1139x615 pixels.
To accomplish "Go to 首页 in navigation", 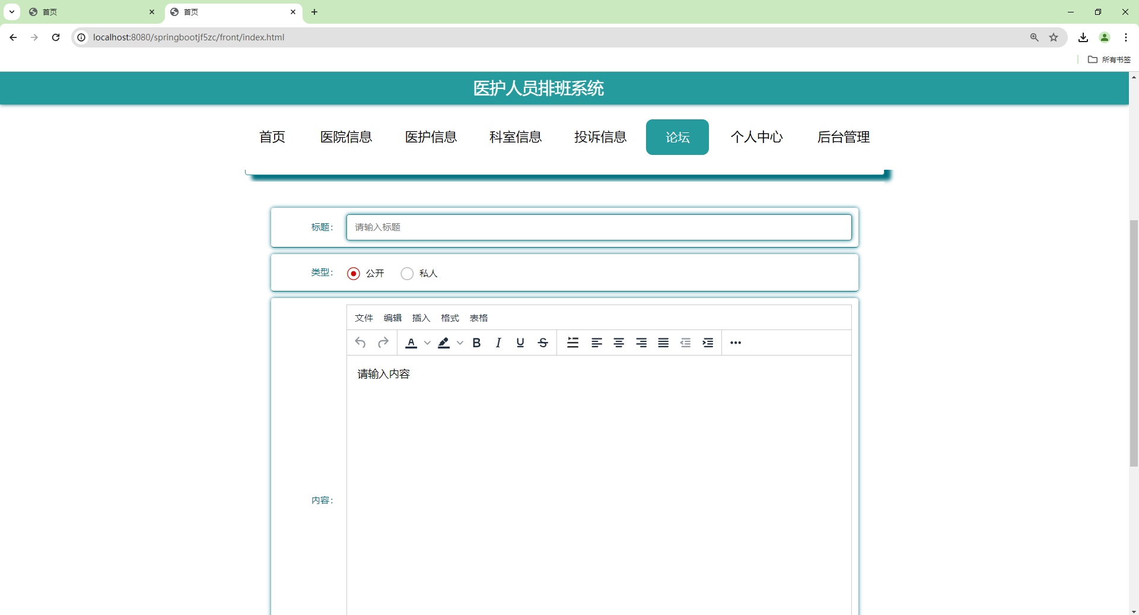I will tap(272, 137).
